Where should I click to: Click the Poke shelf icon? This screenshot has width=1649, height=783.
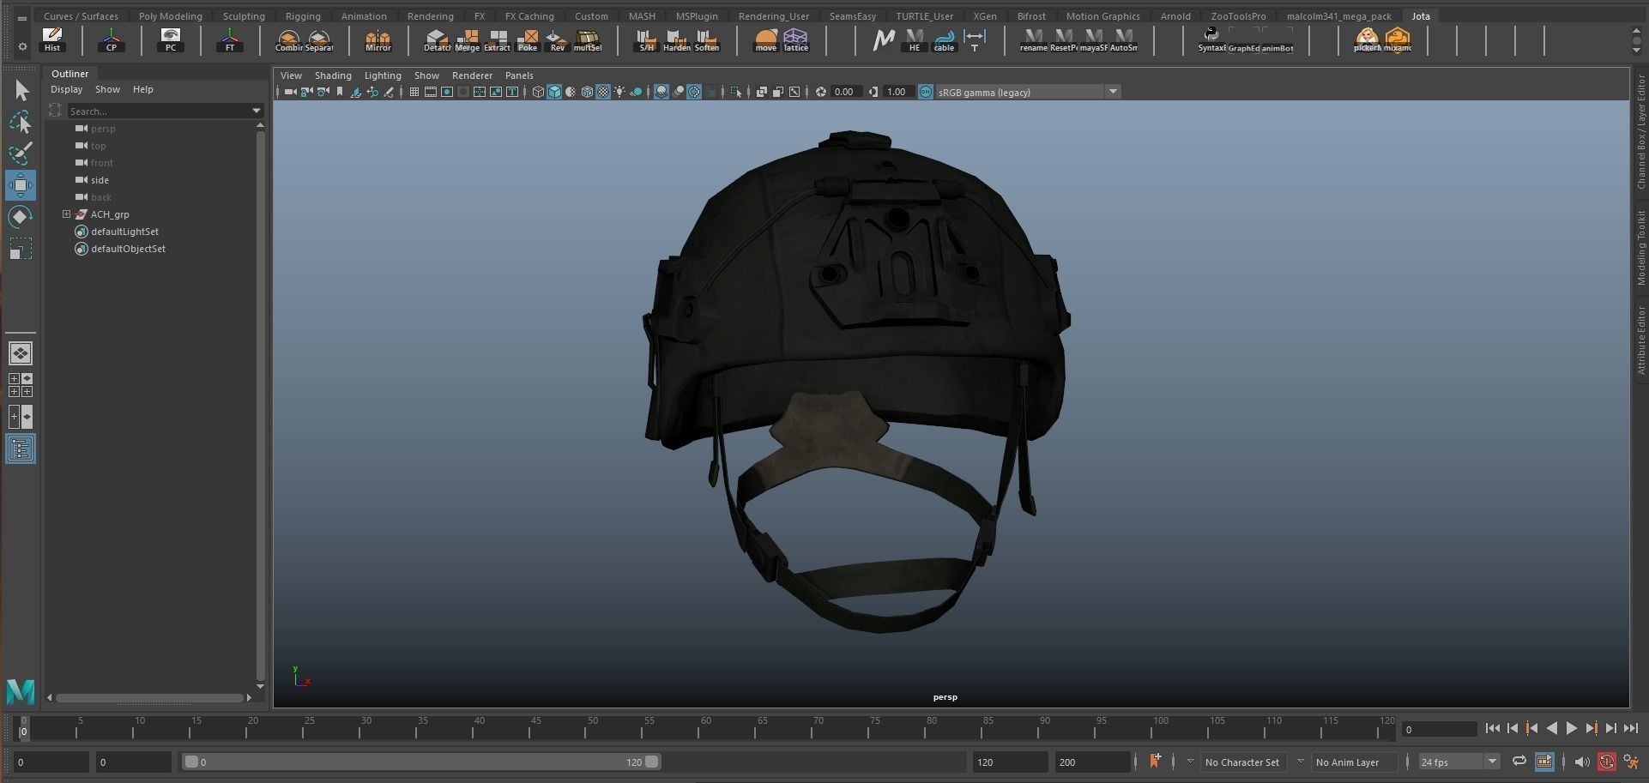(527, 39)
